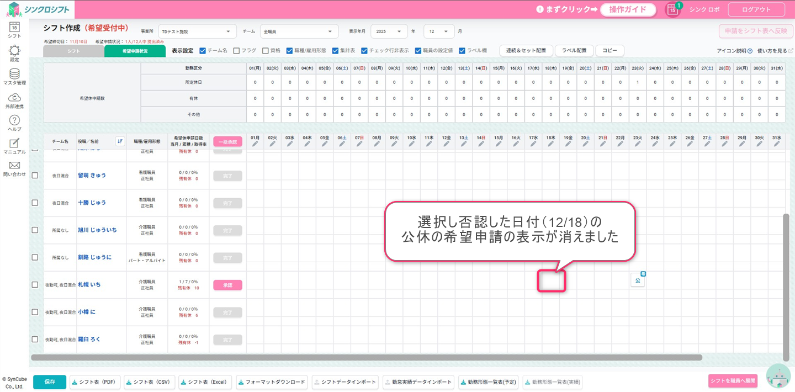Click the notification calendar icon with badge
Image resolution: width=795 pixels, height=392 pixels.
point(672,9)
